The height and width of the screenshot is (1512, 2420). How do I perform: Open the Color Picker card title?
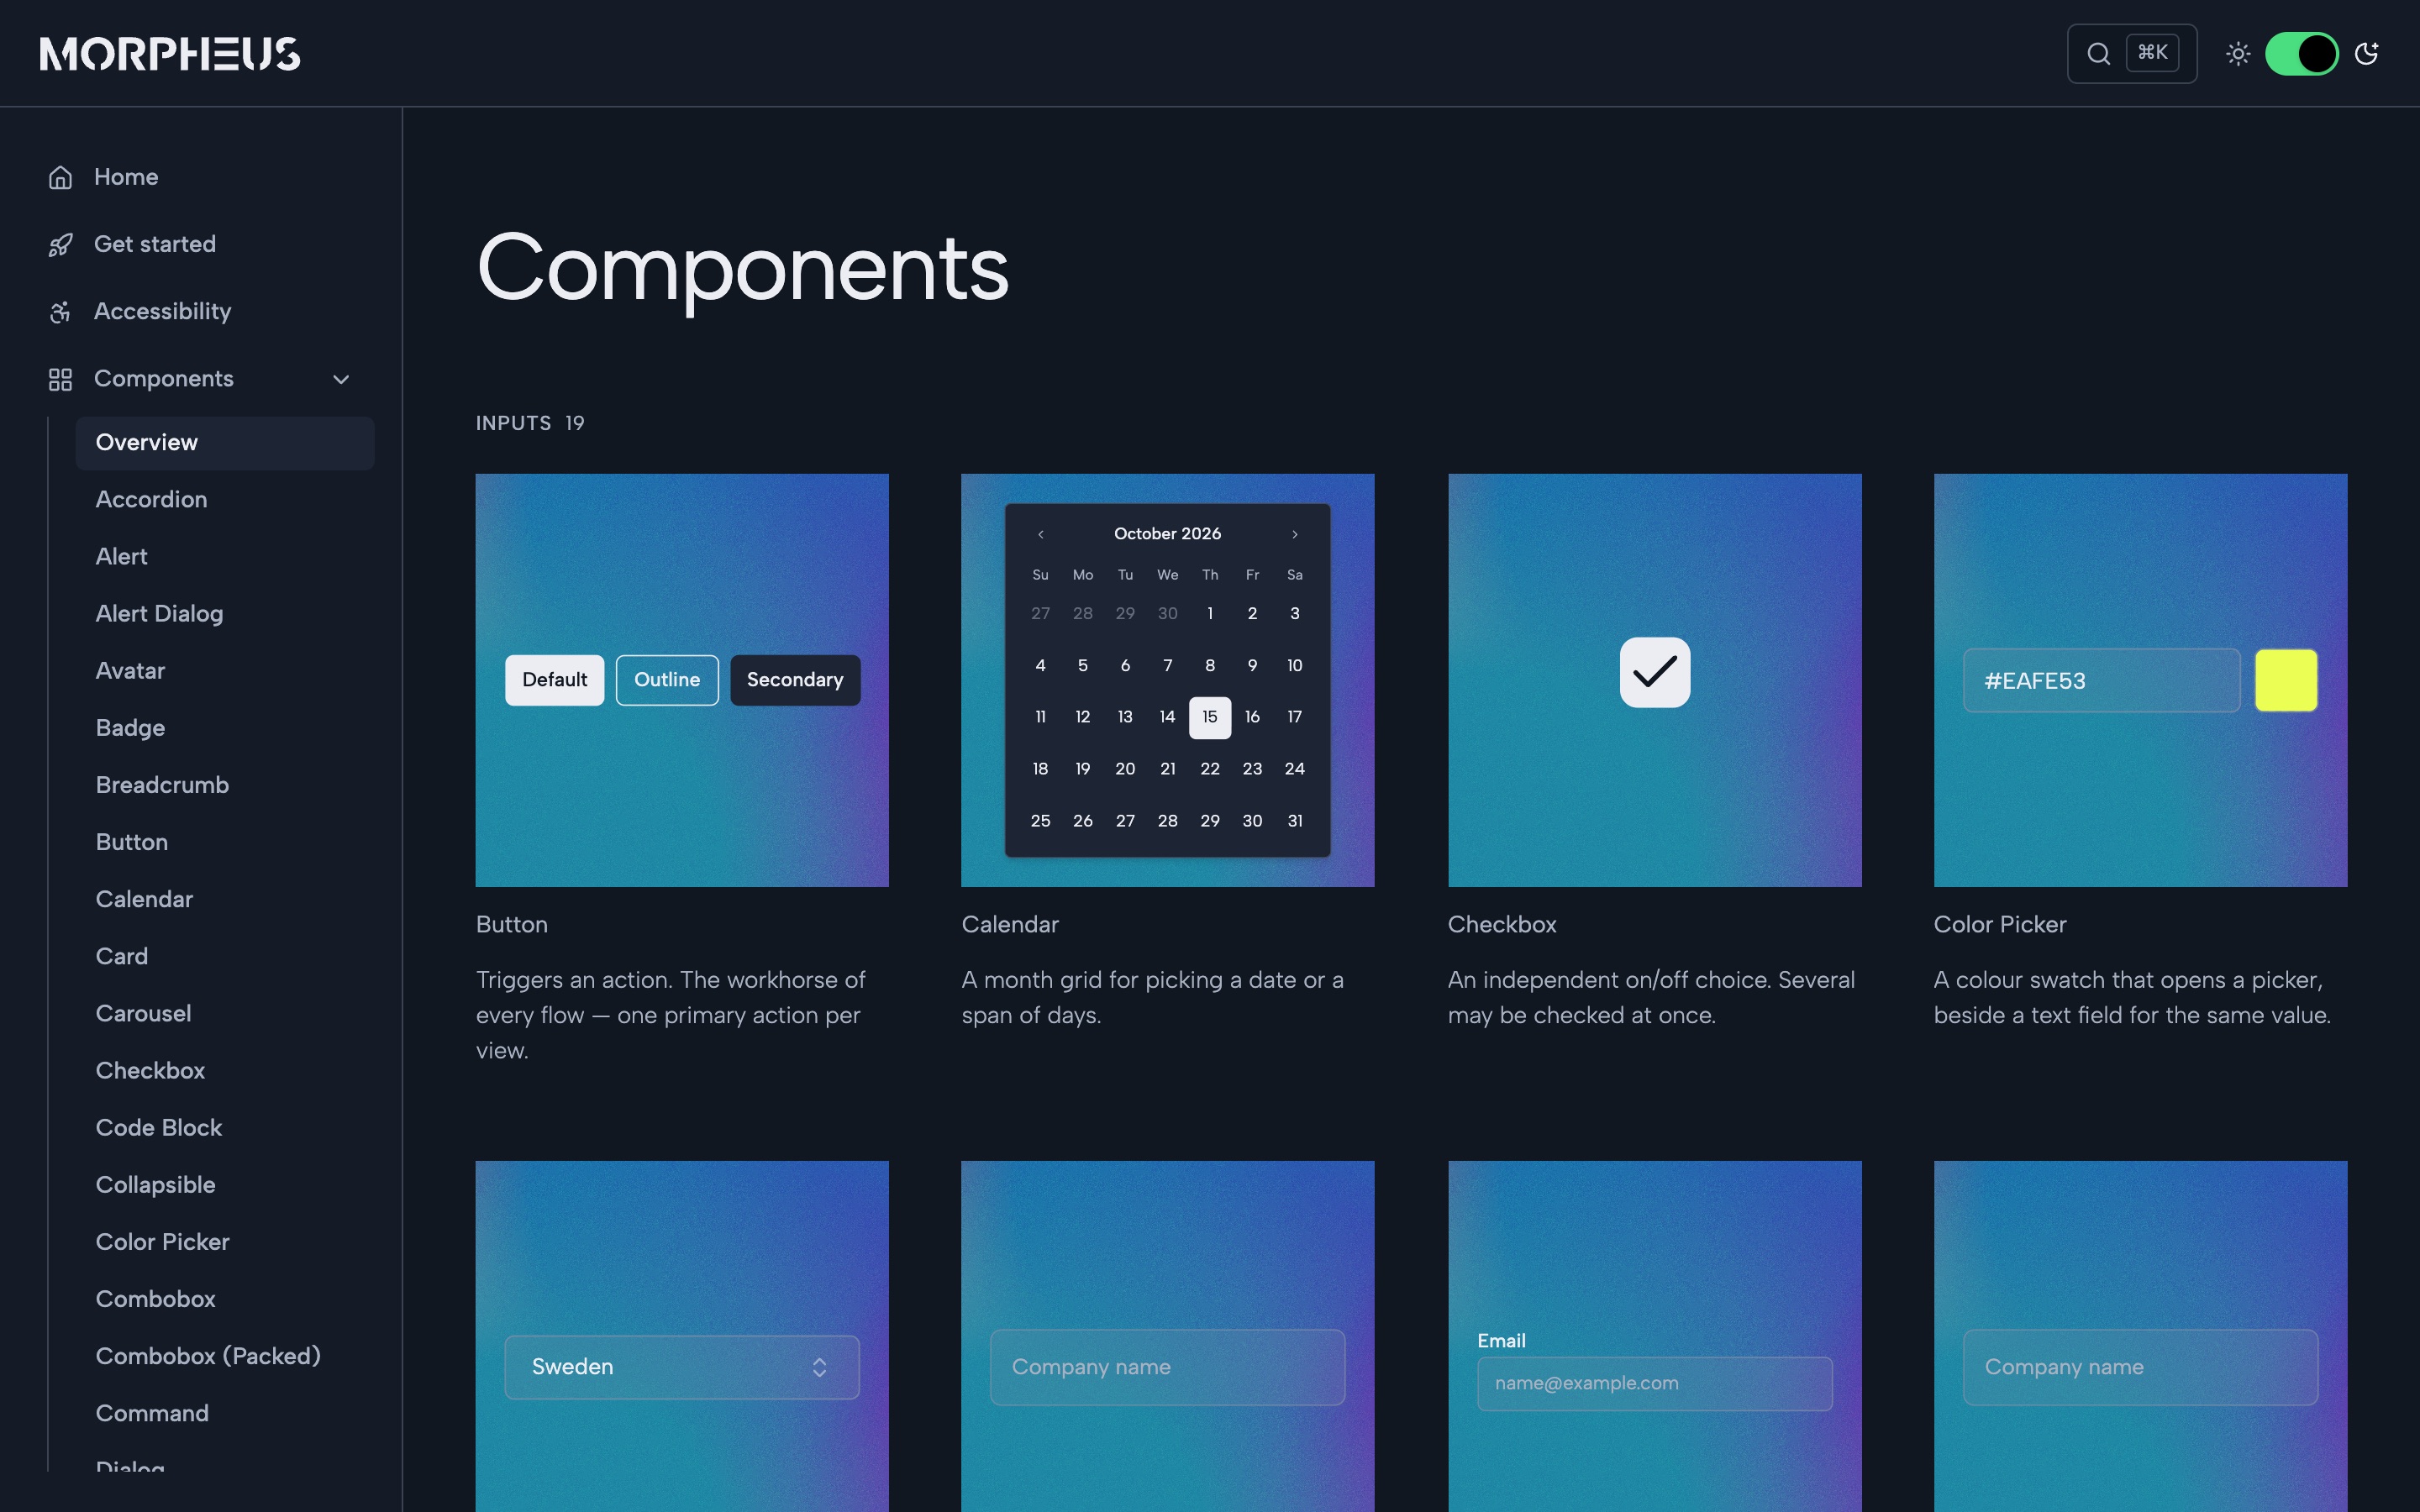pos(2000,925)
